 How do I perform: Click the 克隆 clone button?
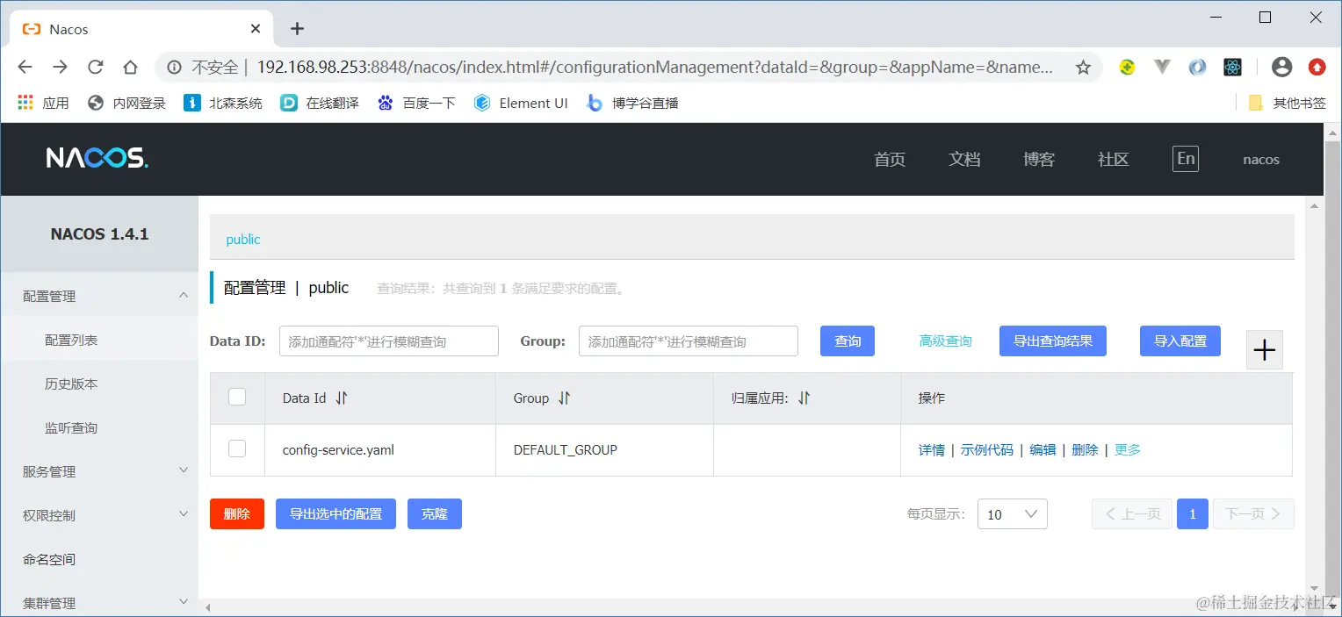435,513
